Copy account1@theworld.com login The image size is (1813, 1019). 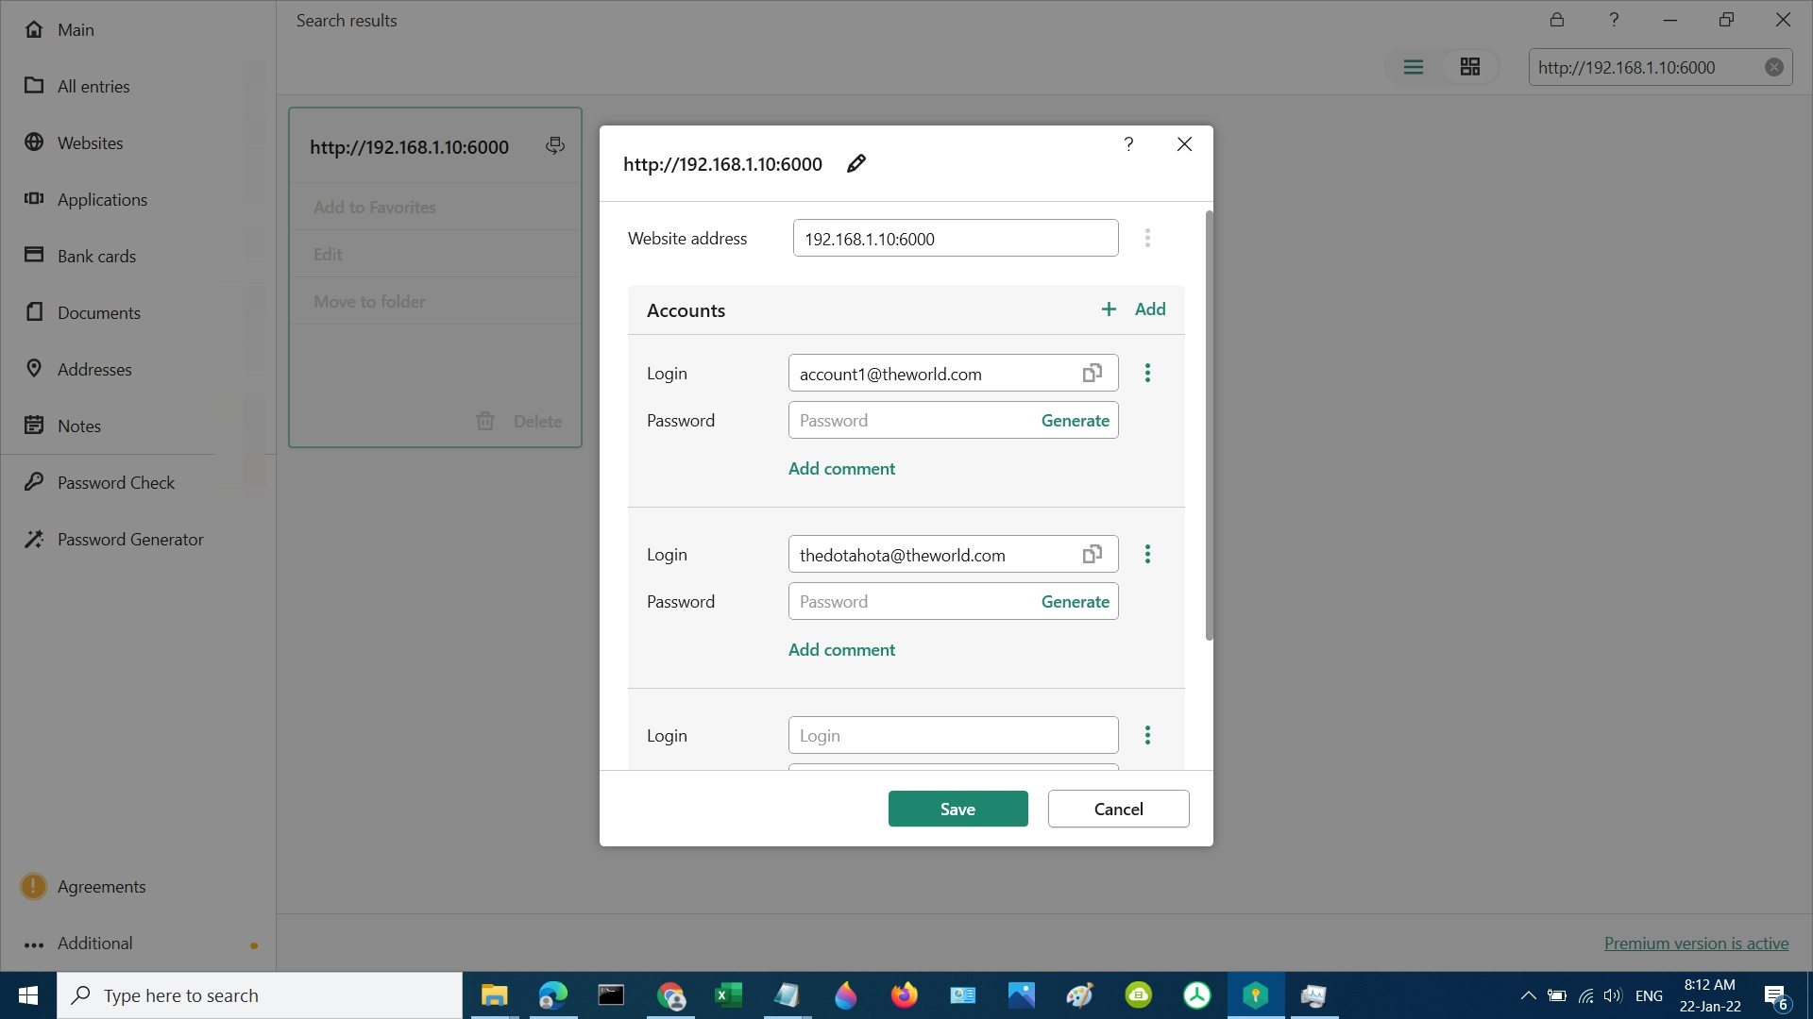point(1093,374)
